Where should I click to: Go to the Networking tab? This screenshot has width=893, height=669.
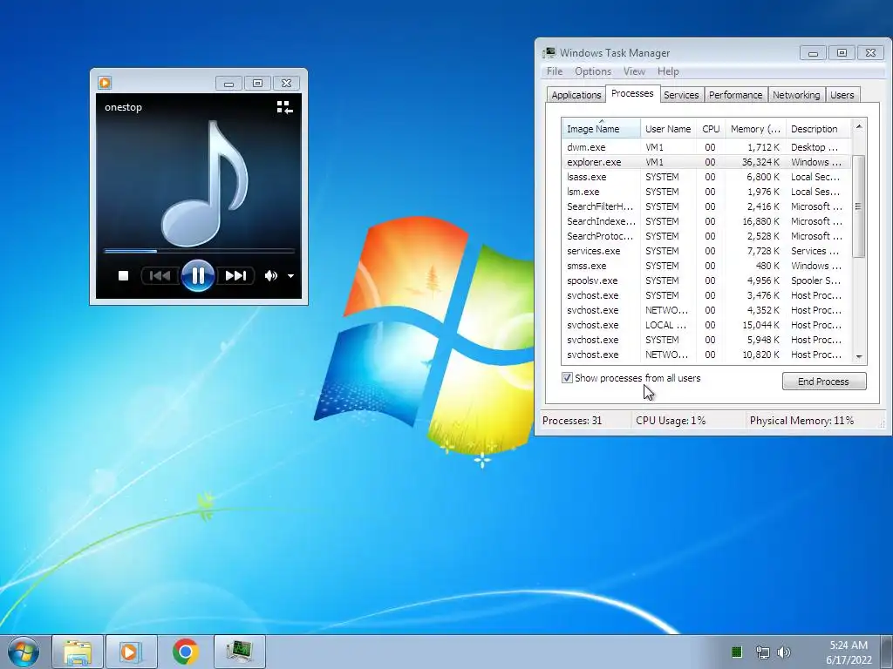(796, 95)
